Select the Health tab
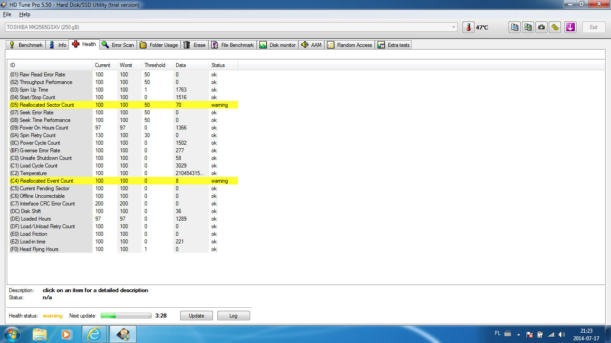611x343 pixels. (x=84, y=44)
